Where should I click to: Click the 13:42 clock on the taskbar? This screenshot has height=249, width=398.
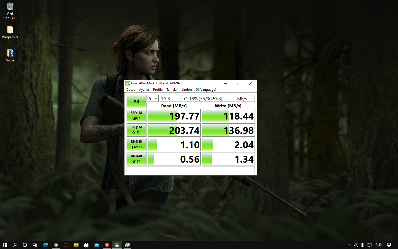(378, 245)
